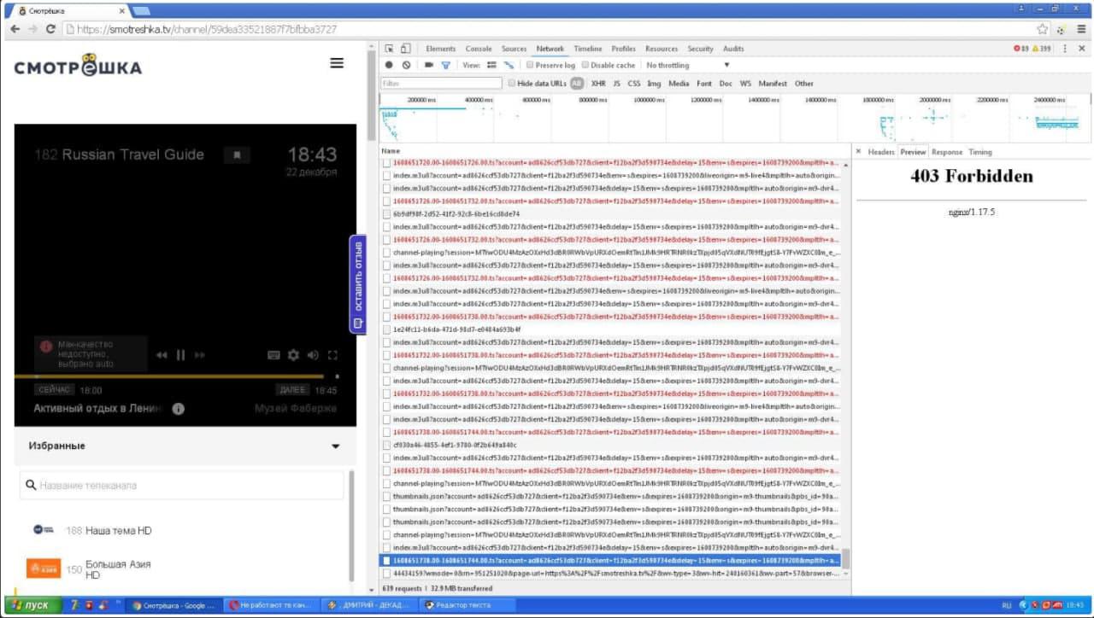Open the hamburger menu on Смотрёшка
The image size is (1094, 618).
pos(337,63)
